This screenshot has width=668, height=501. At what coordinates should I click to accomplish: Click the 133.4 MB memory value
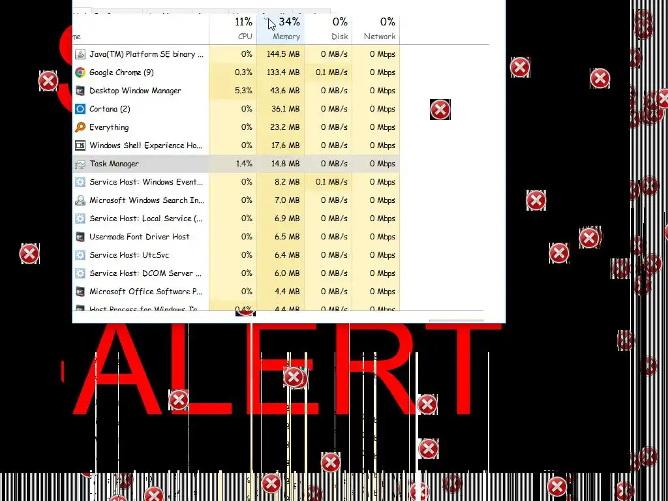(283, 72)
